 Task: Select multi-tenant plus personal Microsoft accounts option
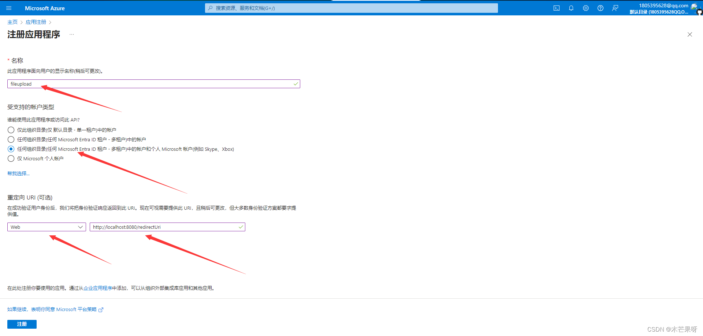pos(11,149)
